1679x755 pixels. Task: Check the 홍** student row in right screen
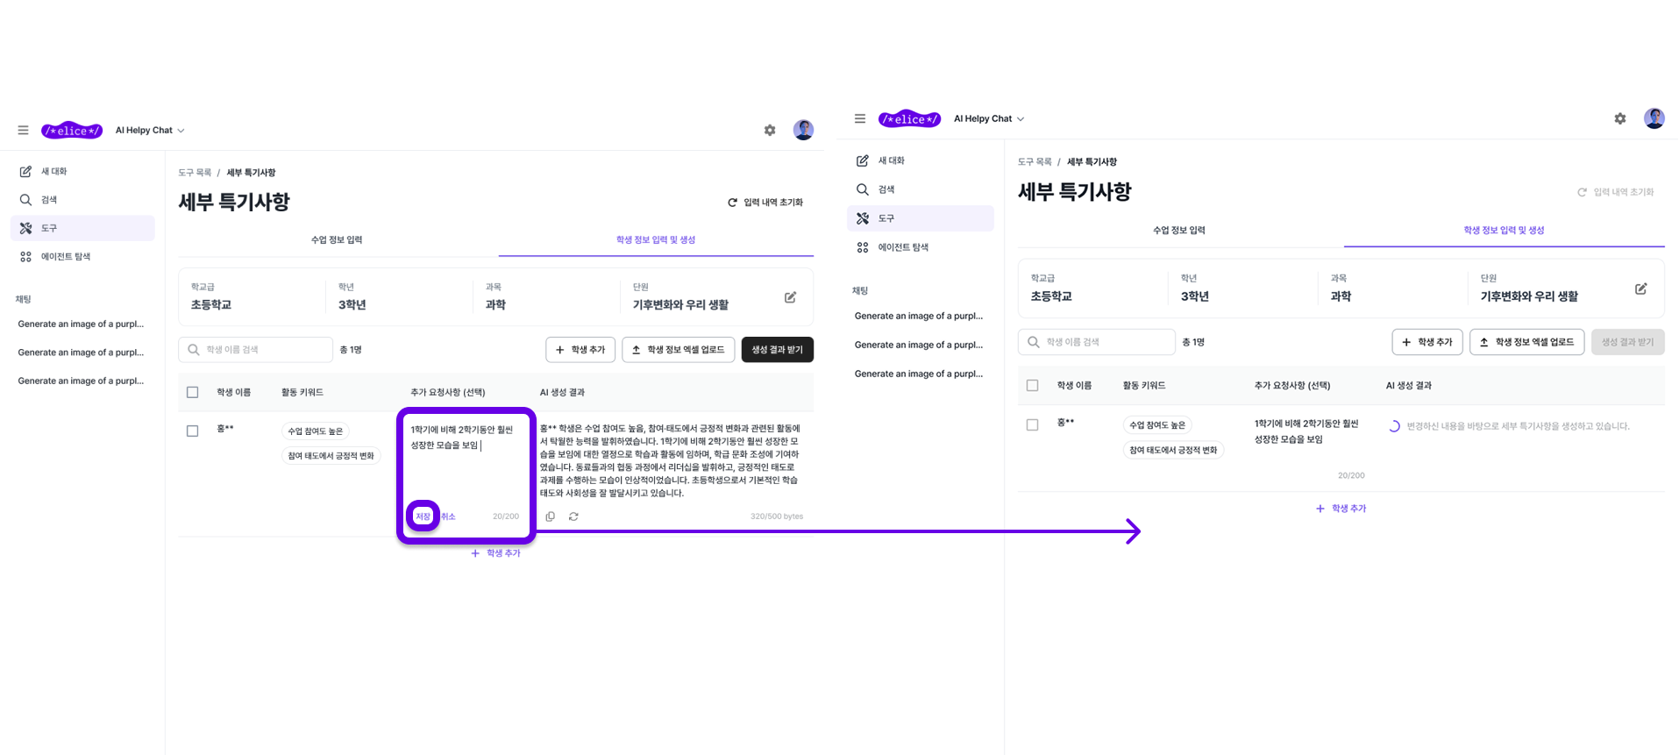1032,424
